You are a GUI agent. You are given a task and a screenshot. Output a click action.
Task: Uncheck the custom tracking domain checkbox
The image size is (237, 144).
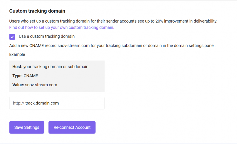pyautogui.click(x=12, y=37)
